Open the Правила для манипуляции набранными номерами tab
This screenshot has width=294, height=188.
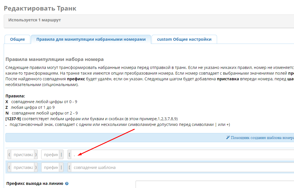coord(91,39)
